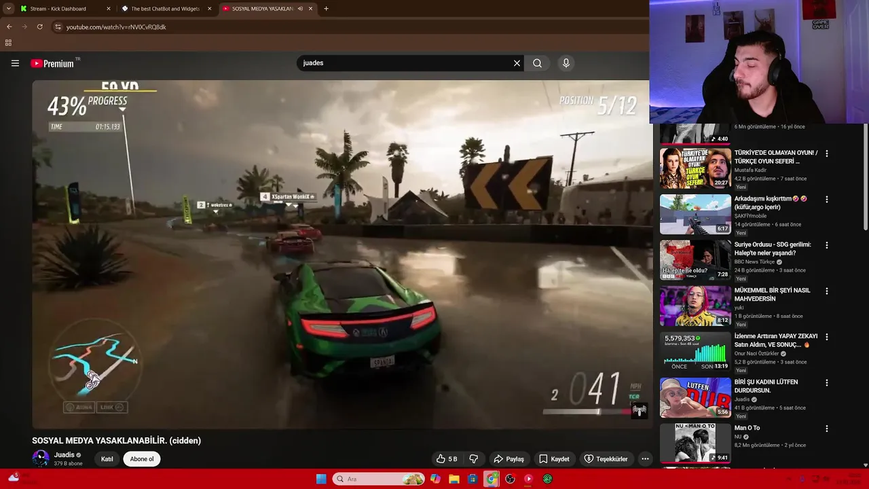
Task: Open Juadis channel avatar
Action: point(41,458)
